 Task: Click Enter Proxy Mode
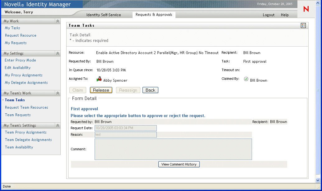(x=20, y=60)
